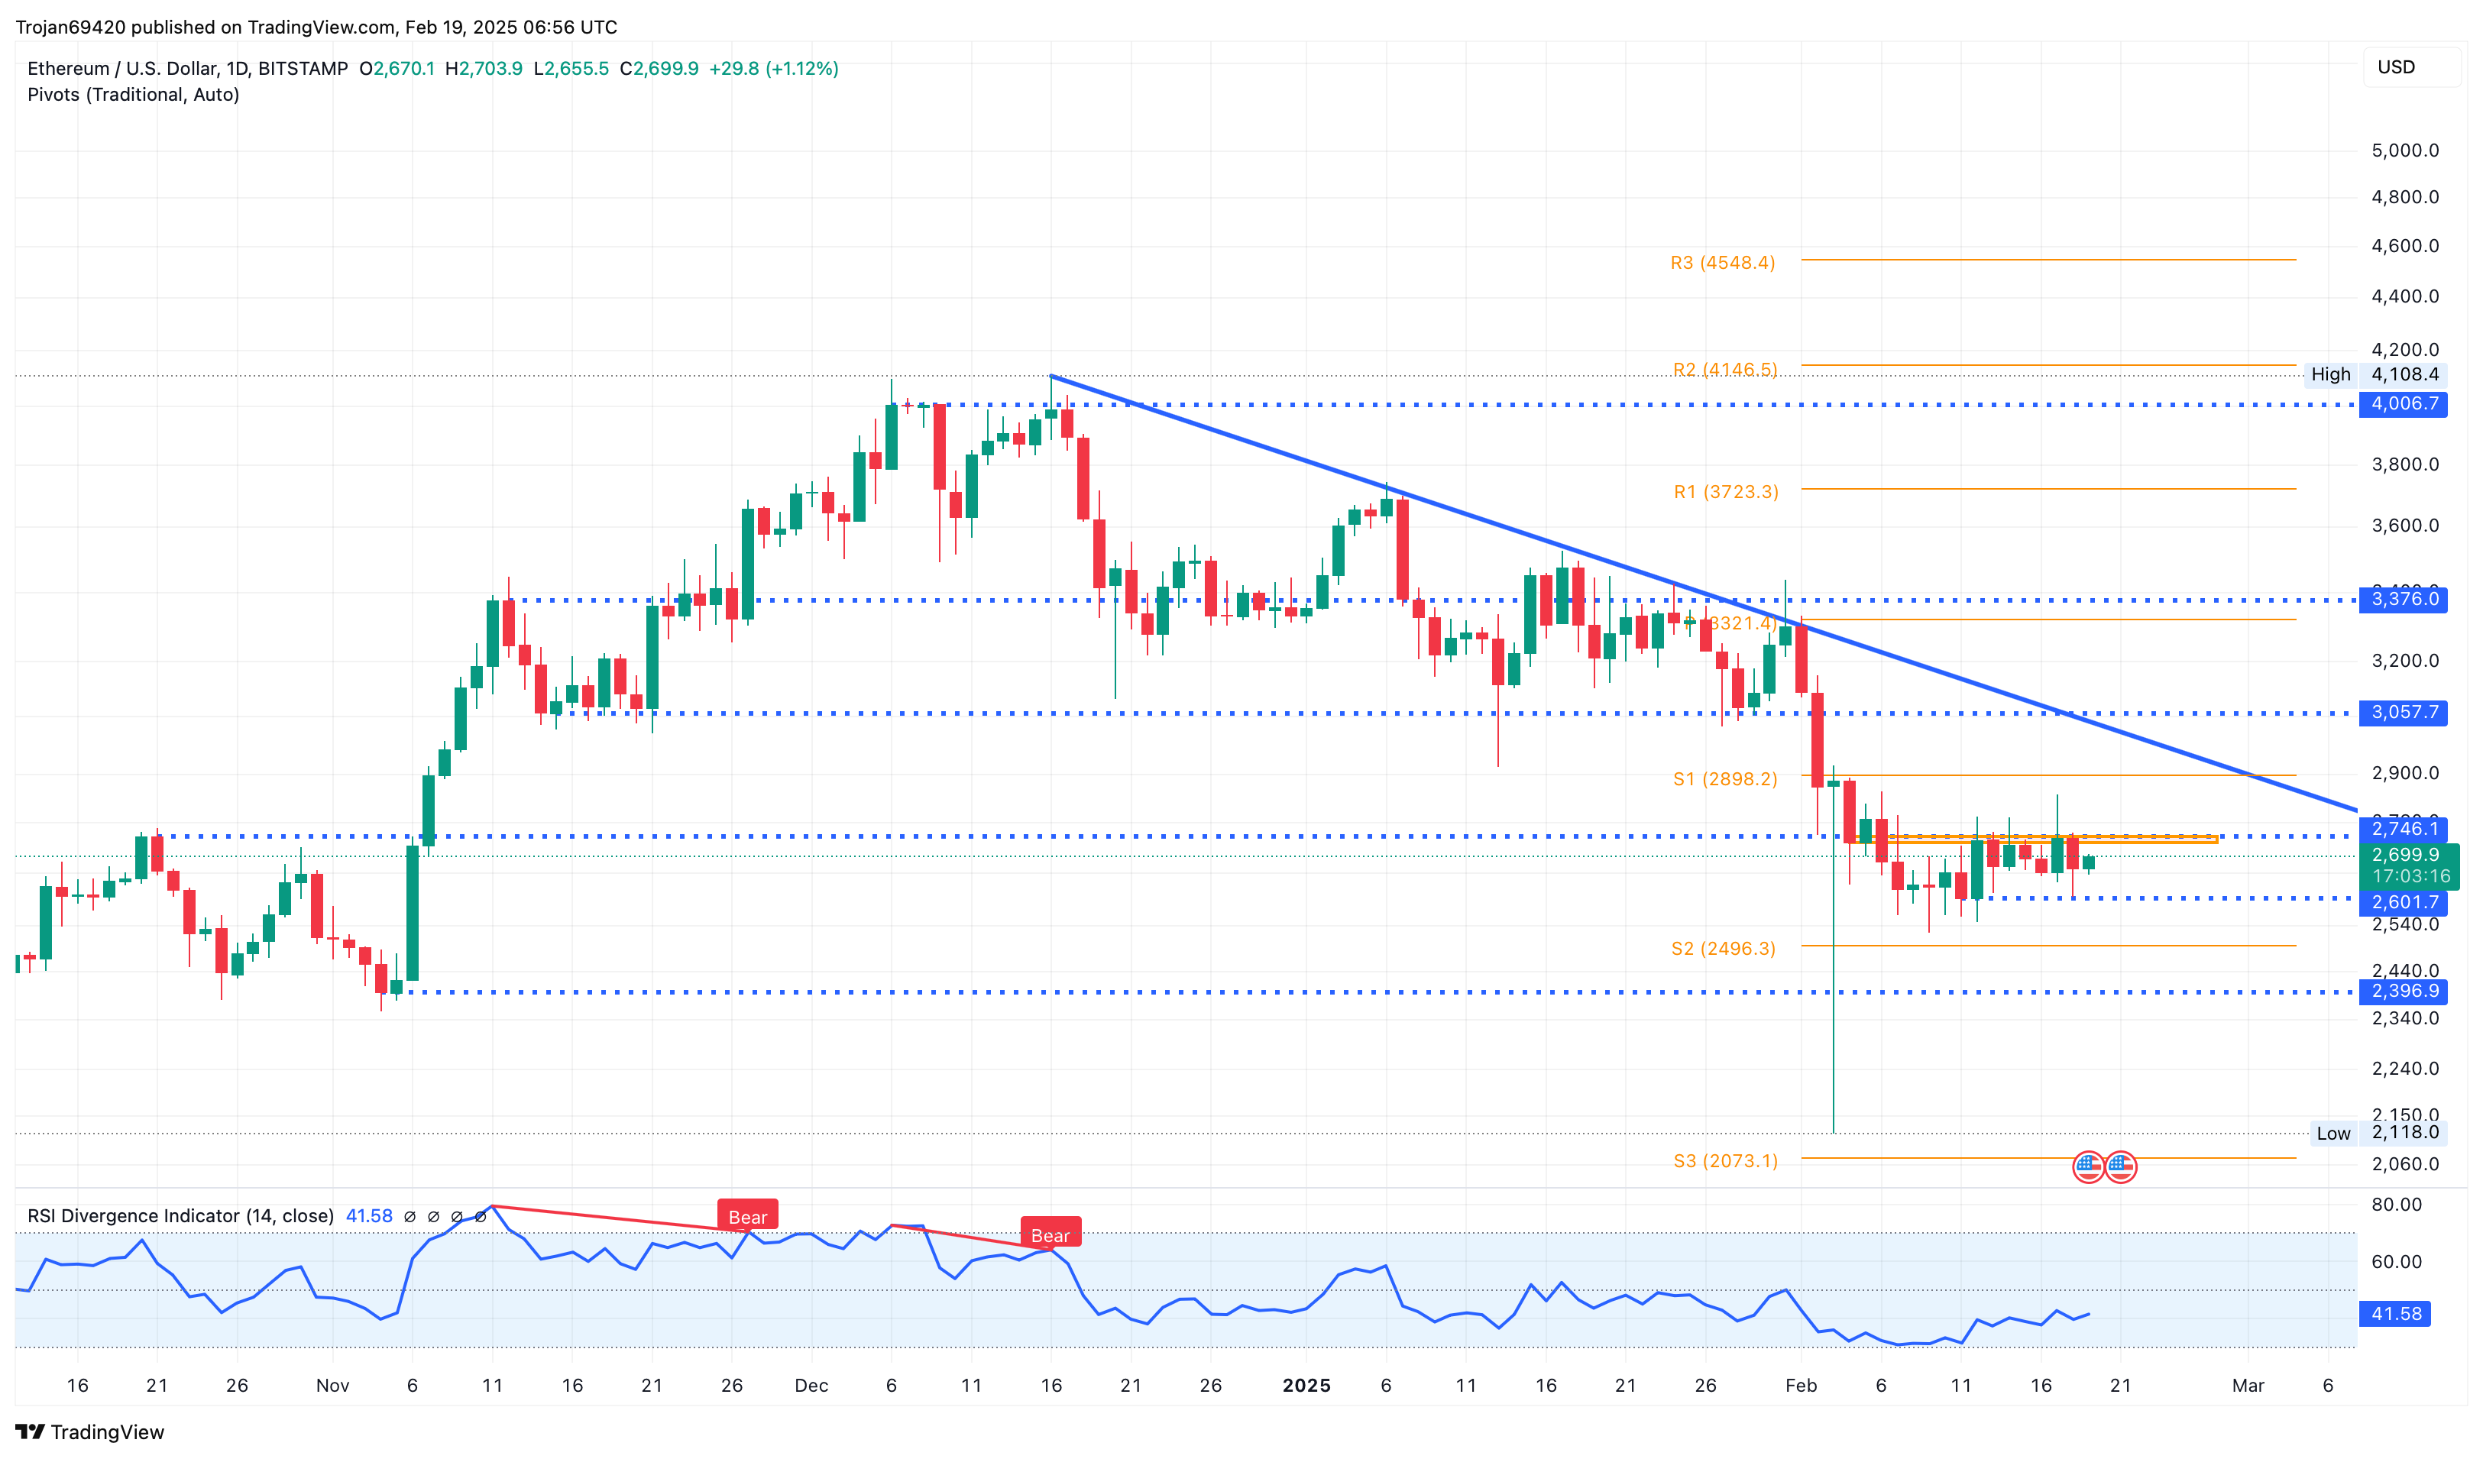Click the 2,396.9 blue price tag
This screenshot has height=1459, width=2483.
coord(2404,991)
